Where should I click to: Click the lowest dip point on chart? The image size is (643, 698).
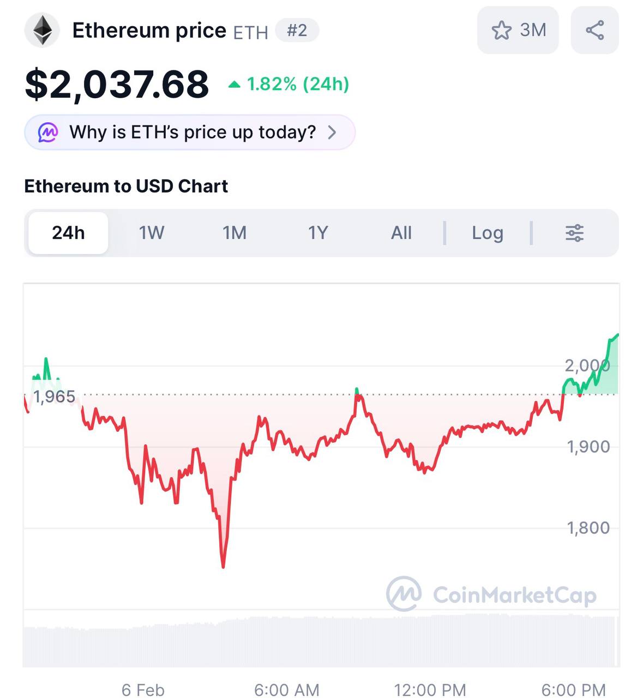coord(223,566)
